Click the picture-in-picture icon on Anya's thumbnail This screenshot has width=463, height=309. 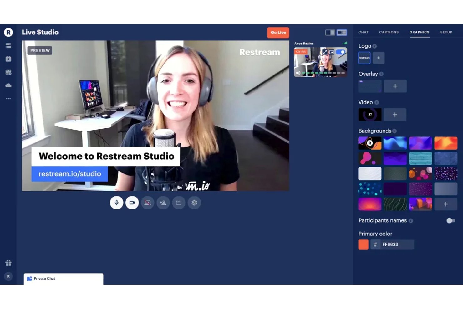pyautogui.click(x=332, y=52)
